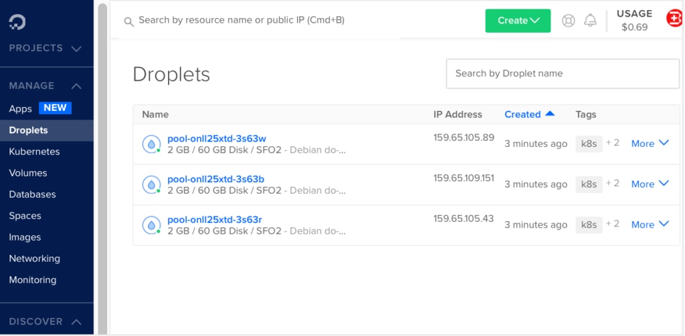Open droplet pool-onll25xtd-3s63r link
Viewport: 685px width, 336px height.
pos(215,220)
